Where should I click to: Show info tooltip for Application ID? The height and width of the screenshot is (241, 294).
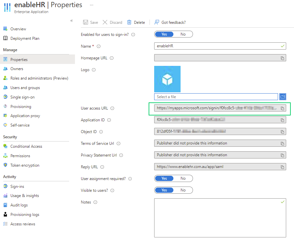(x=109, y=120)
